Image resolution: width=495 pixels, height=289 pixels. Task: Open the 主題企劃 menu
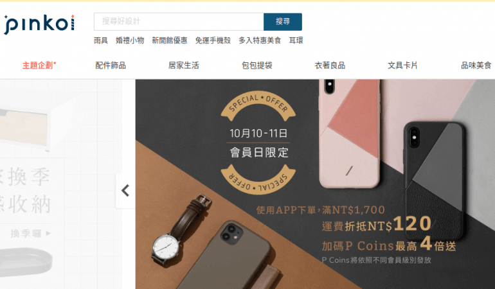(x=39, y=66)
